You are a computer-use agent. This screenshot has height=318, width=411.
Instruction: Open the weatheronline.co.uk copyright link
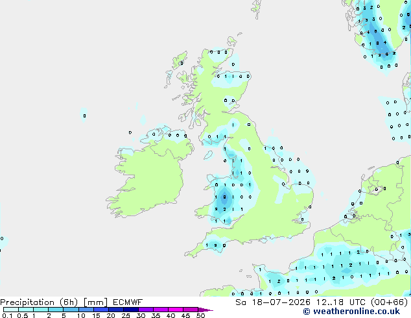point(351,312)
